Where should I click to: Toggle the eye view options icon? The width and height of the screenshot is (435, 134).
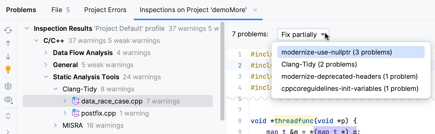[8, 99]
